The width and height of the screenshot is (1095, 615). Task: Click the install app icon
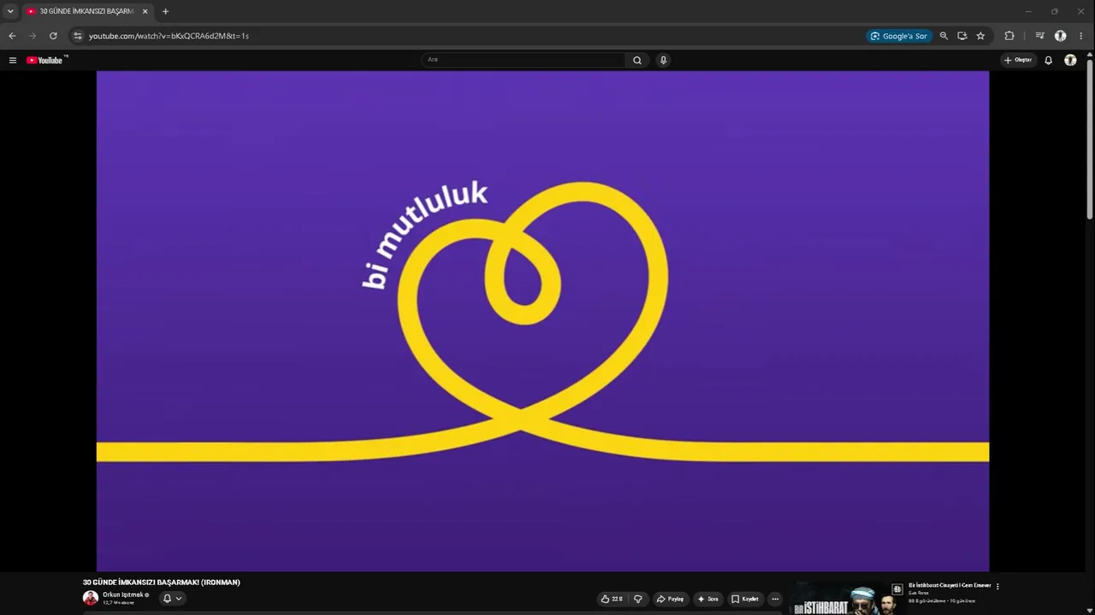[962, 36]
